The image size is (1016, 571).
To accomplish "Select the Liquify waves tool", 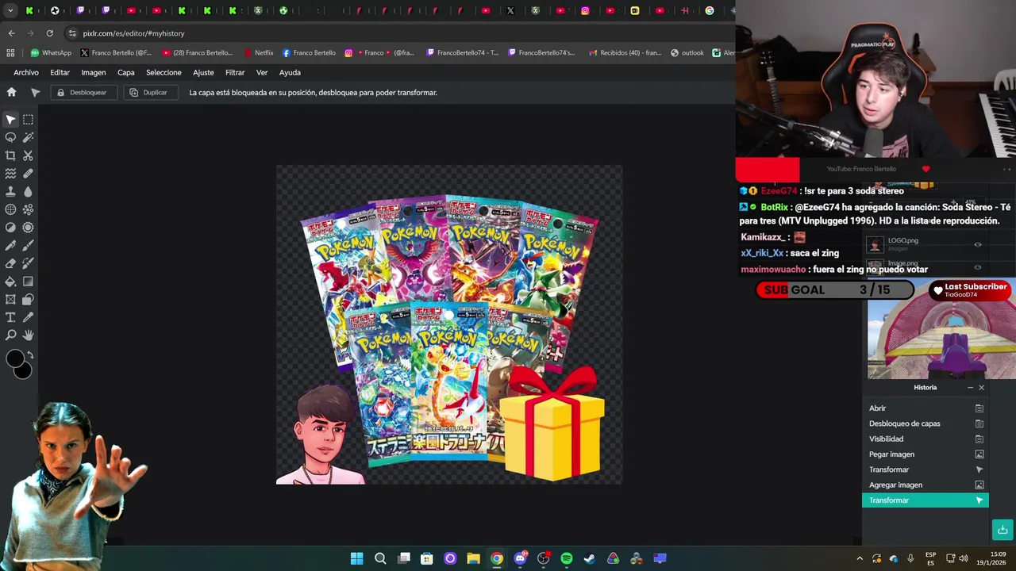I will (x=10, y=173).
